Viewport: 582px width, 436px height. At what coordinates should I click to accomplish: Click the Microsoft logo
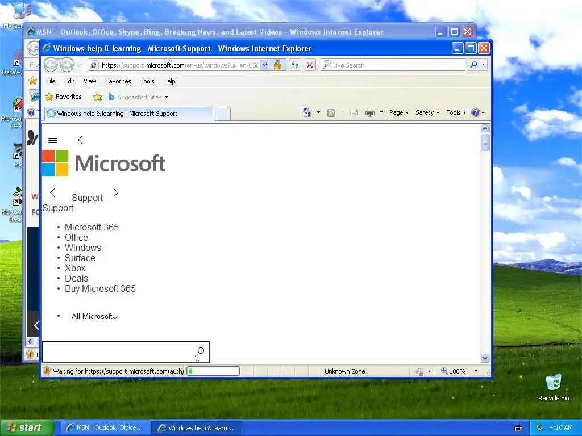click(x=103, y=163)
